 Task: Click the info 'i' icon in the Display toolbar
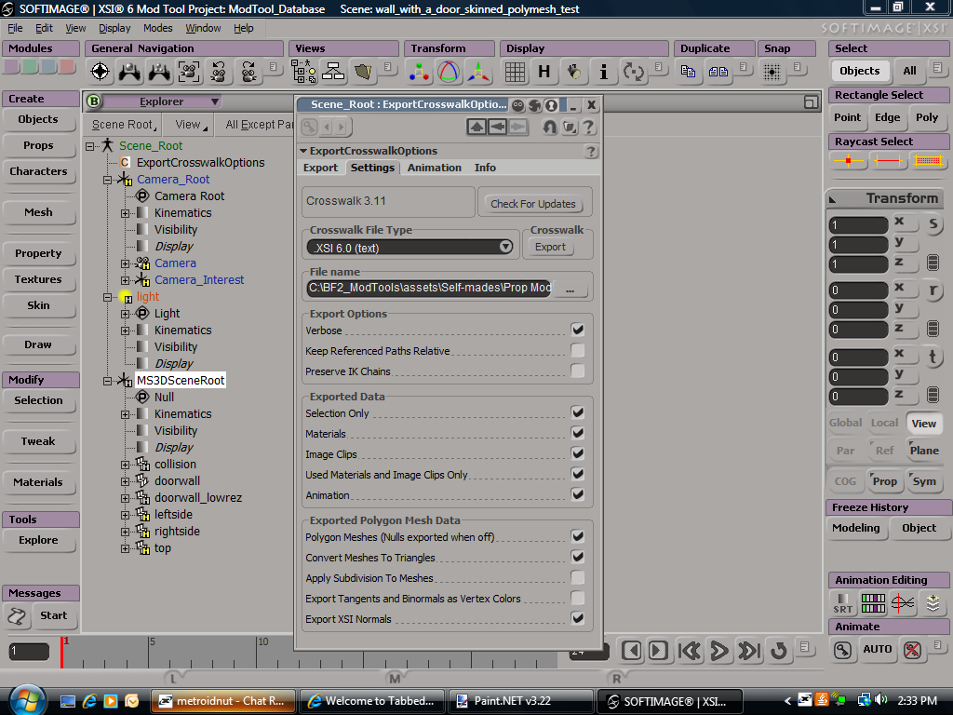click(603, 72)
